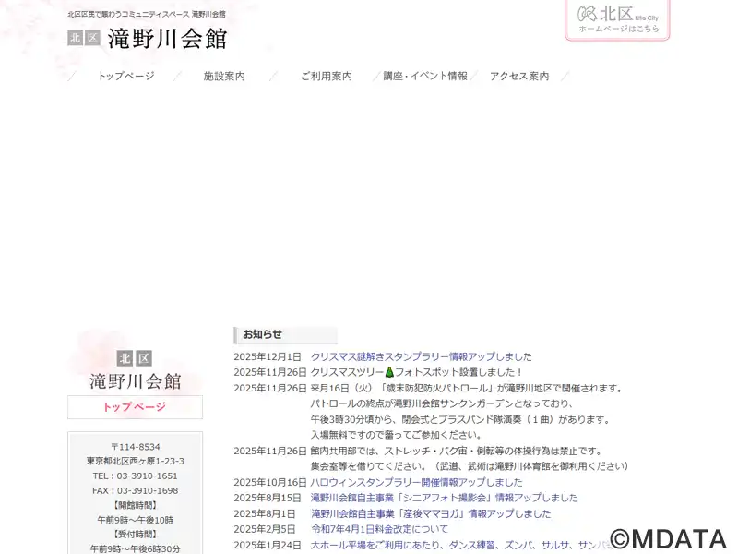Open the トップページ navigation menu item
The image size is (738, 554).
[125, 77]
